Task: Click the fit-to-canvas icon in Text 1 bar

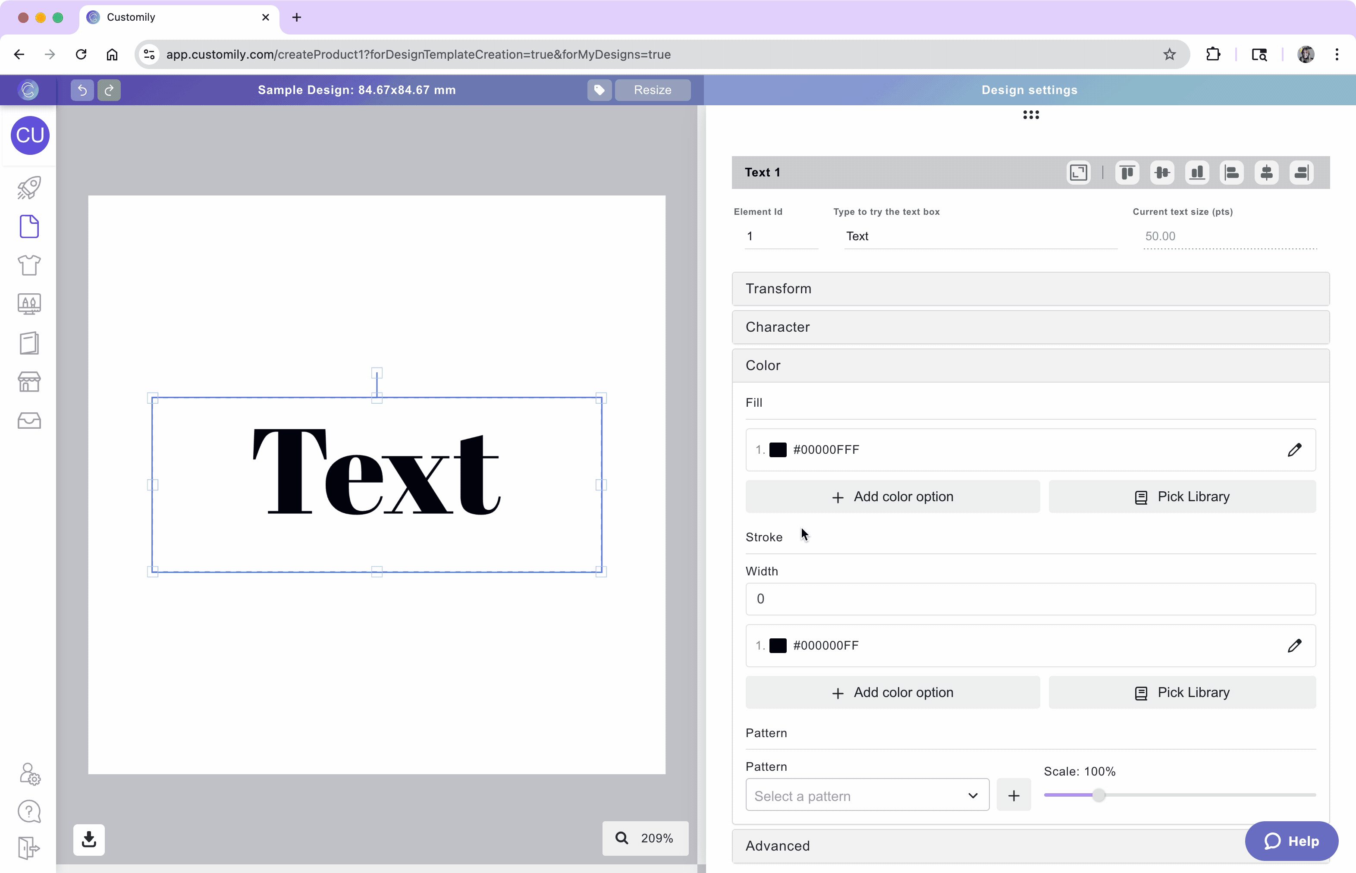Action: (x=1078, y=173)
